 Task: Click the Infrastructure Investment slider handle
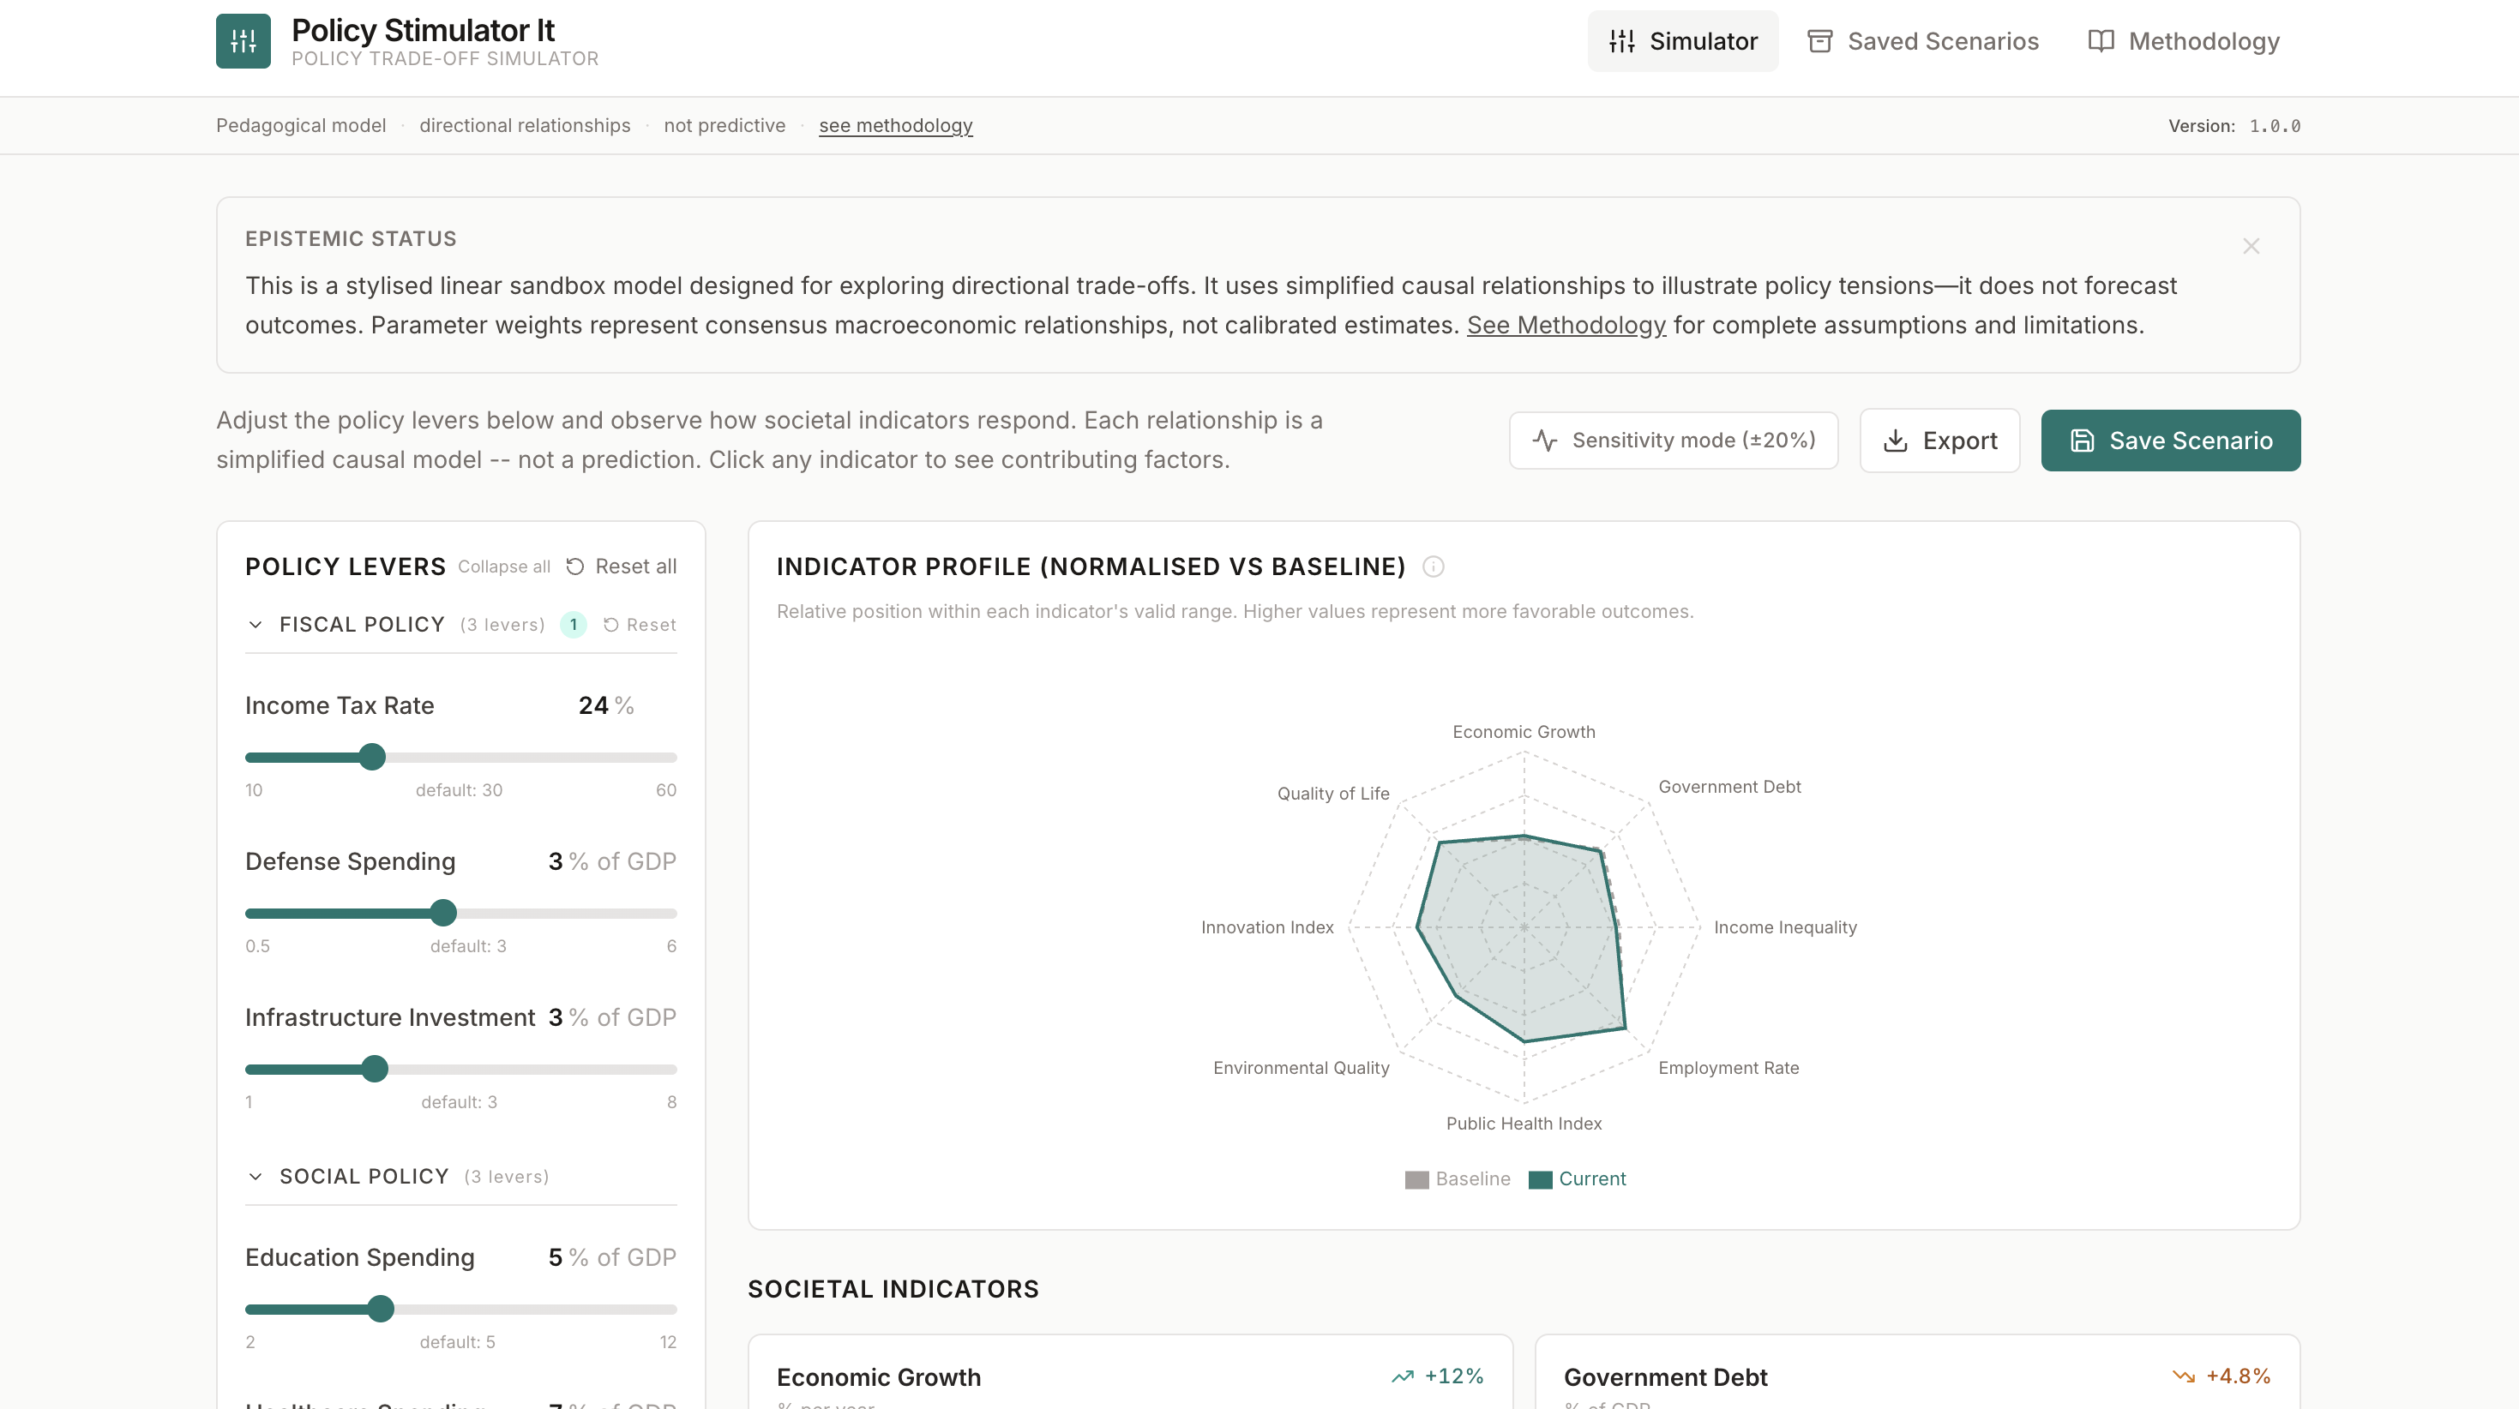375,1069
